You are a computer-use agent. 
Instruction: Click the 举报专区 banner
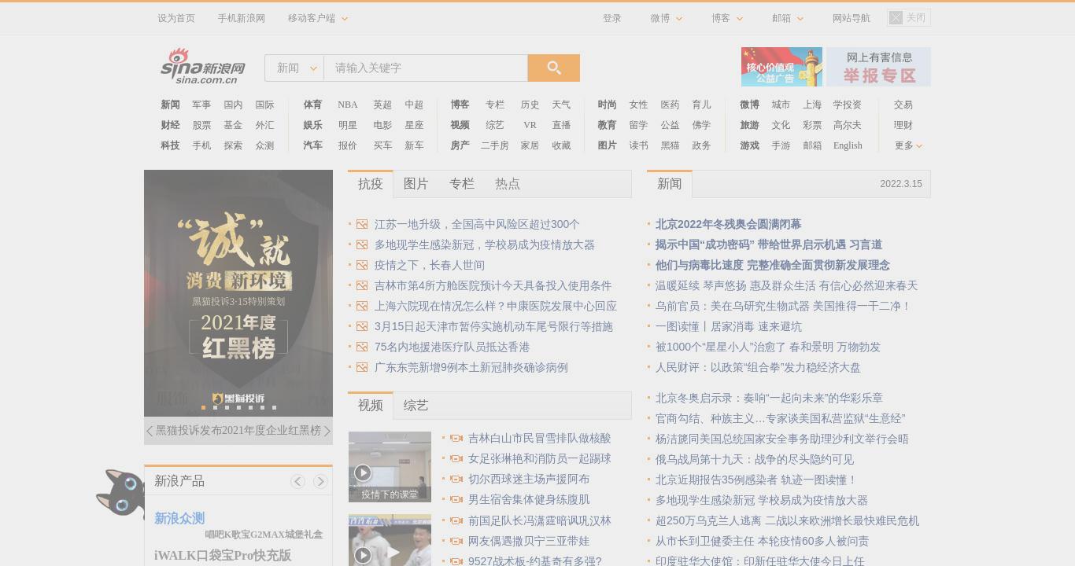(x=879, y=67)
